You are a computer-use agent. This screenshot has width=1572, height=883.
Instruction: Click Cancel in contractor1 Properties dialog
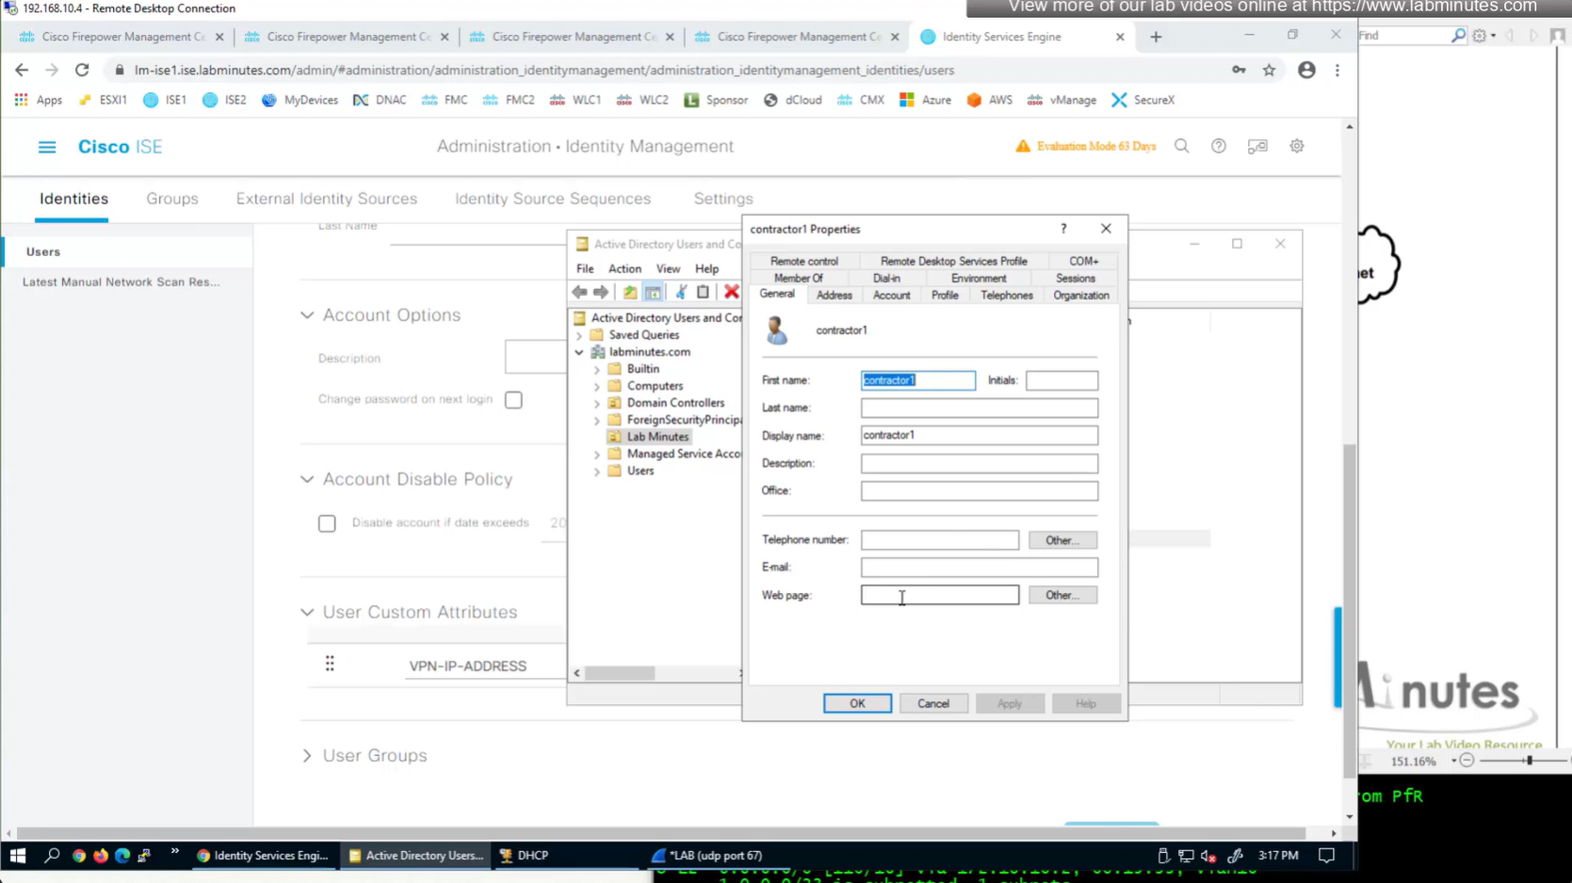(932, 703)
